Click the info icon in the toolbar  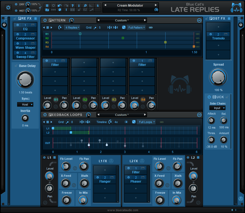[79, 6]
